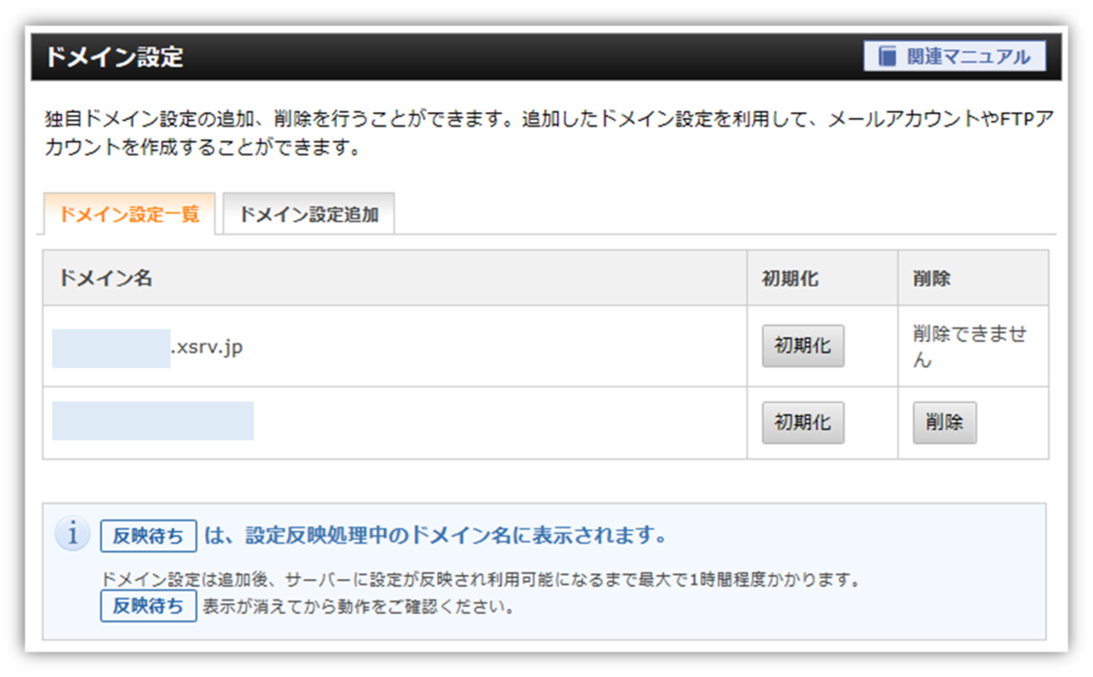Switch to the ドメイン設定一覧 tab
This screenshot has width=1093, height=677.
click(128, 215)
